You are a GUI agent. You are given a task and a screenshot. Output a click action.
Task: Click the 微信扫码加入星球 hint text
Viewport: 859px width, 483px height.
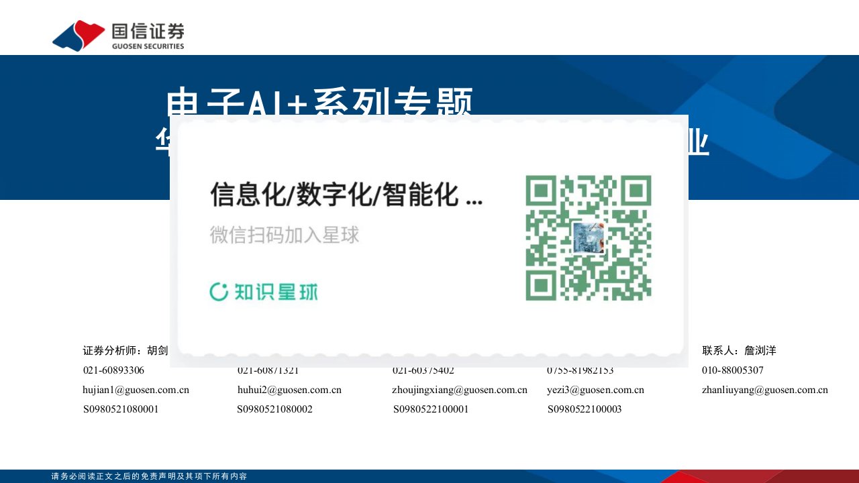tap(285, 235)
